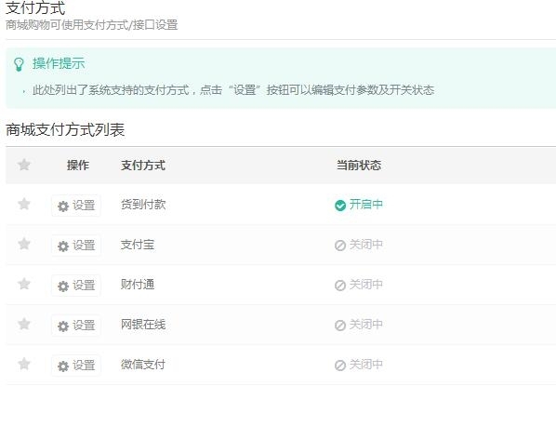Click the disabled circle icon in 财付通 row

pyautogui.click(x=340, y=286)
